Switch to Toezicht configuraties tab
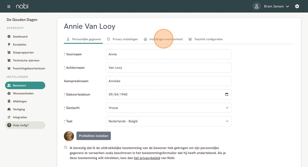The width and height of the screenshot is (308, 167). pyautogui.click(x=205, y=39)
